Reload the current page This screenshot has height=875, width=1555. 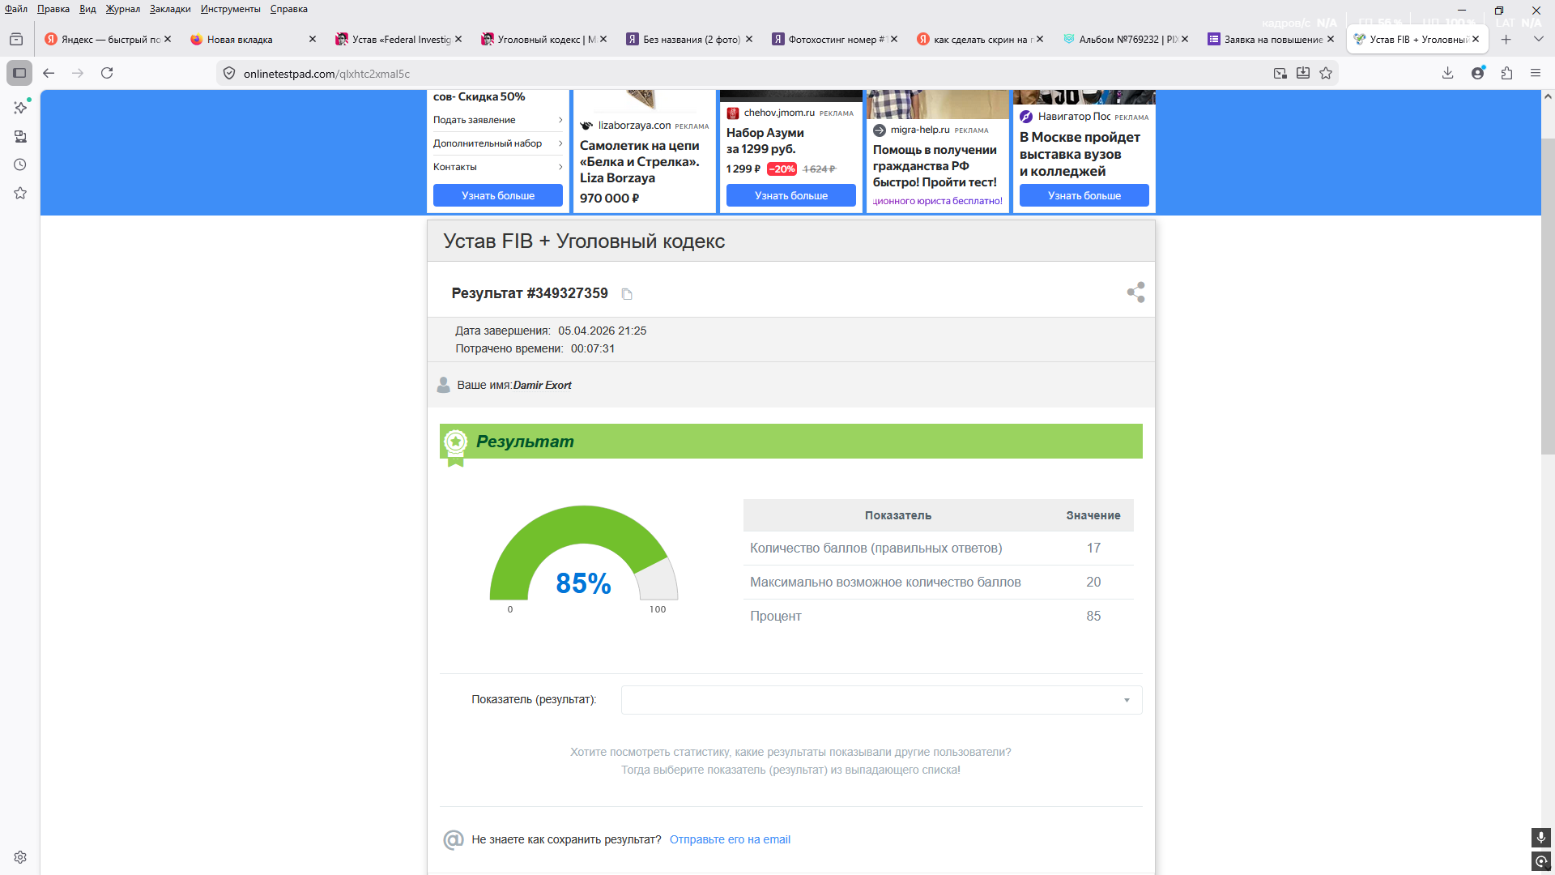(x=107, y=73)
